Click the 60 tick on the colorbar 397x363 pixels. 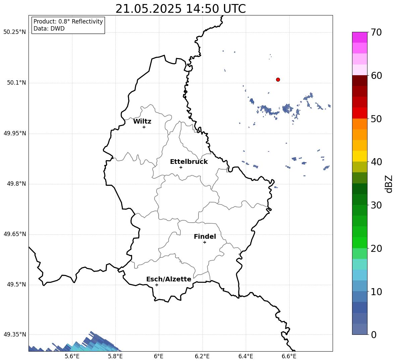pyautogui.click(x=376, y=76)
